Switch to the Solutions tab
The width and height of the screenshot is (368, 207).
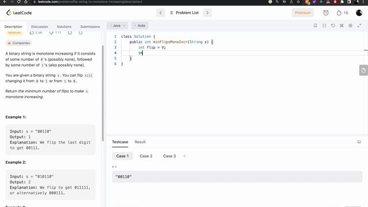(x=64, y=26)
